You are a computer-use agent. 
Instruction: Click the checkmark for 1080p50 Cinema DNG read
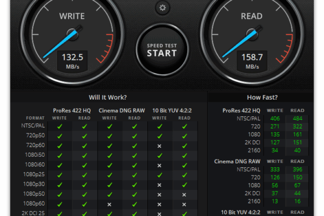coord(135,194)
